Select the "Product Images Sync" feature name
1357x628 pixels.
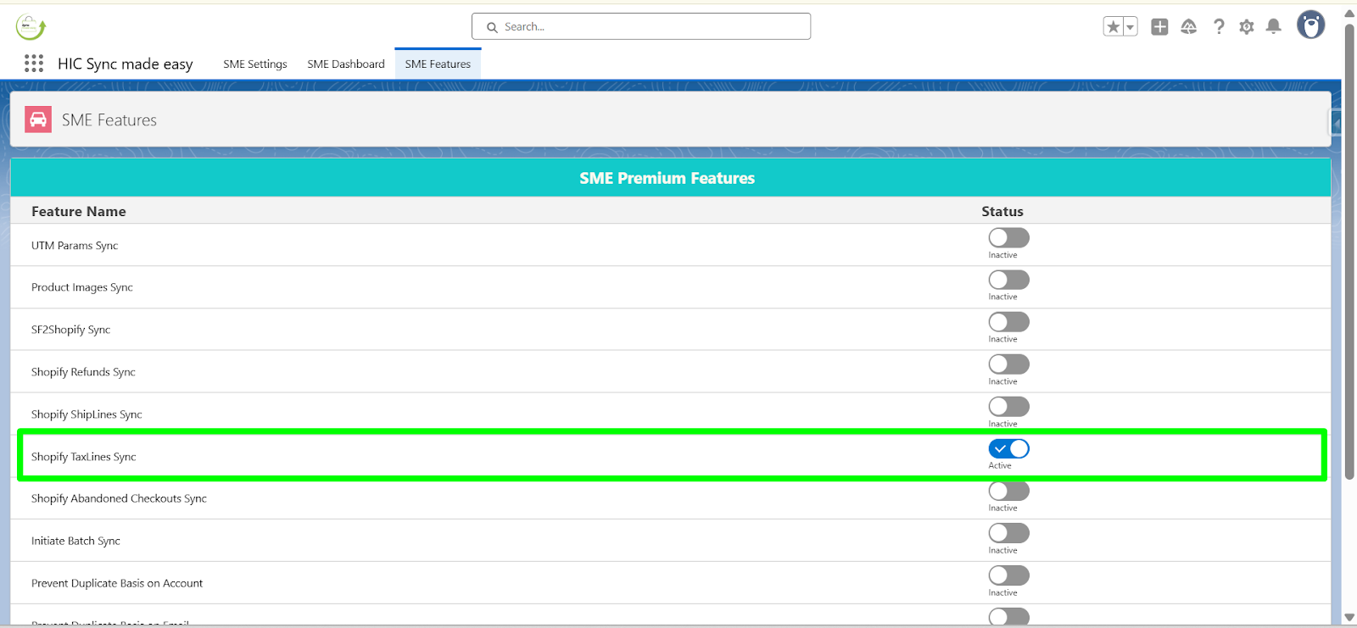click(82, 287)
